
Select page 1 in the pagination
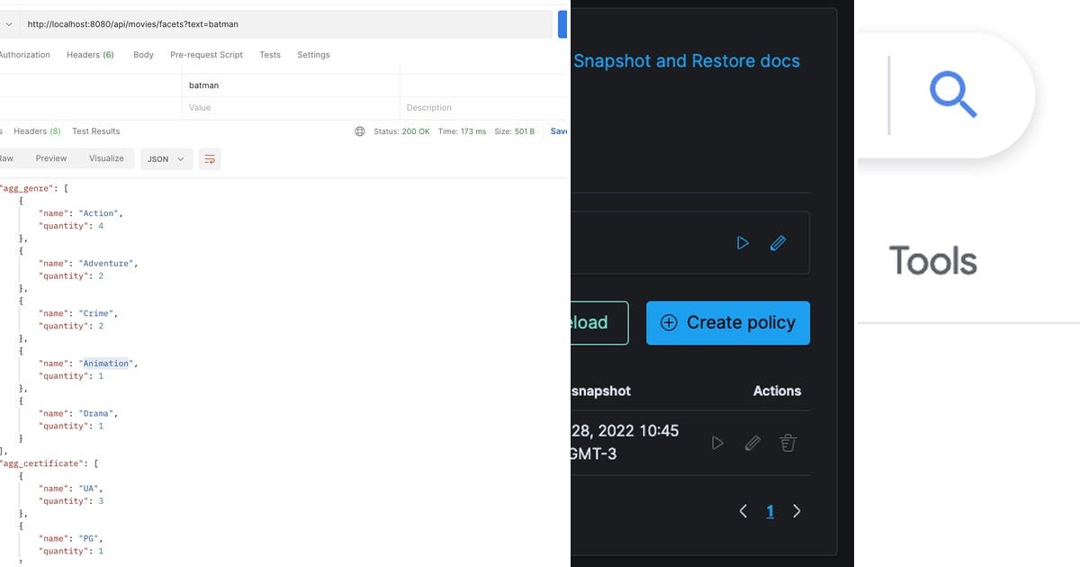click(770, 510)
